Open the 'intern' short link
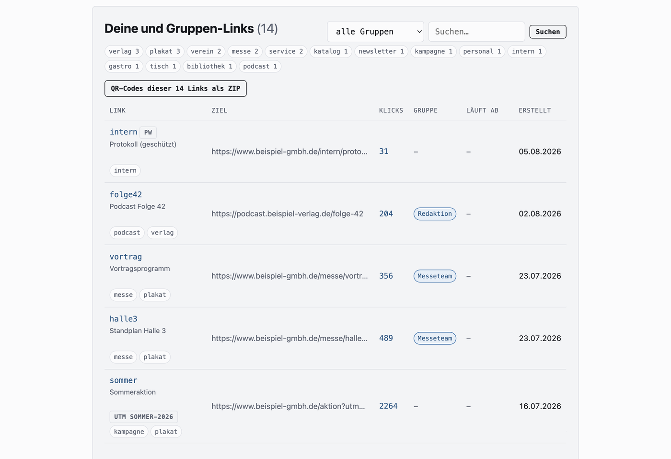The height and width of the screenshot is (459, 671). (x=123, y=132)
